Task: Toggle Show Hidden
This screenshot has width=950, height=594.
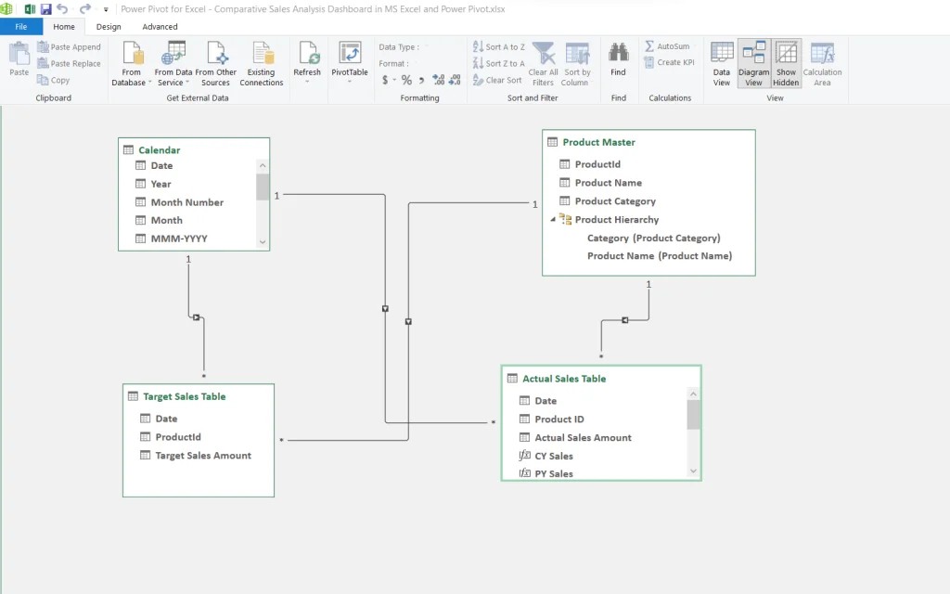Action: [x=786, y=64]
